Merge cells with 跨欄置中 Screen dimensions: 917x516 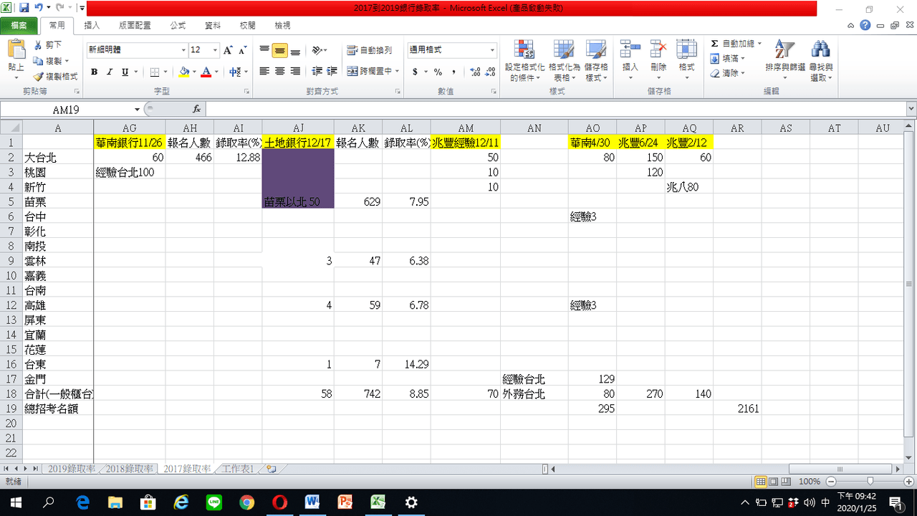point(370,72)
